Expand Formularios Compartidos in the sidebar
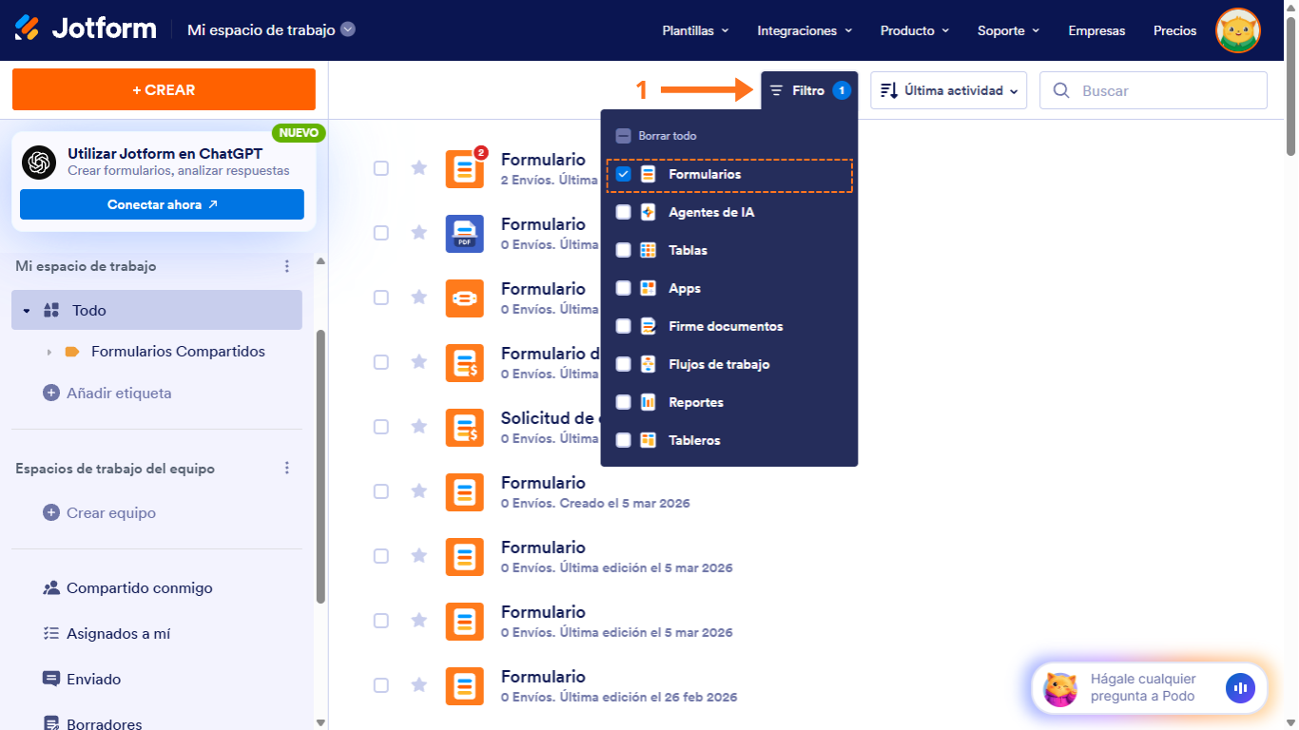Image resolution: width=1299 pixels, height=730 pixels. point(48,351)
